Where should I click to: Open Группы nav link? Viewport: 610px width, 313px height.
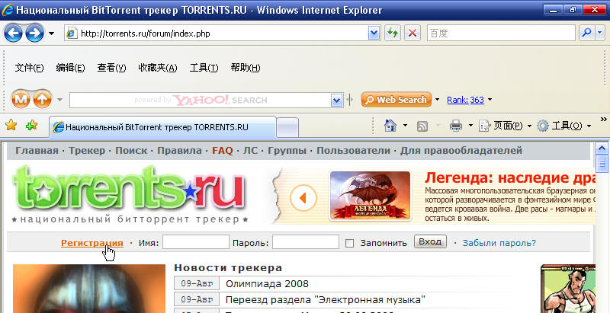(x=287, y=151)
